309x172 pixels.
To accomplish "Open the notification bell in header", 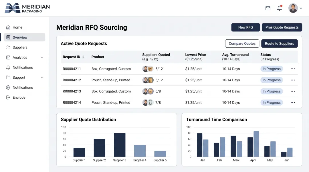I will point(280,8).
